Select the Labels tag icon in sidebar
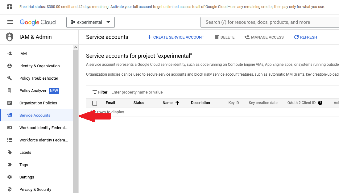 (x=10, y=152)
